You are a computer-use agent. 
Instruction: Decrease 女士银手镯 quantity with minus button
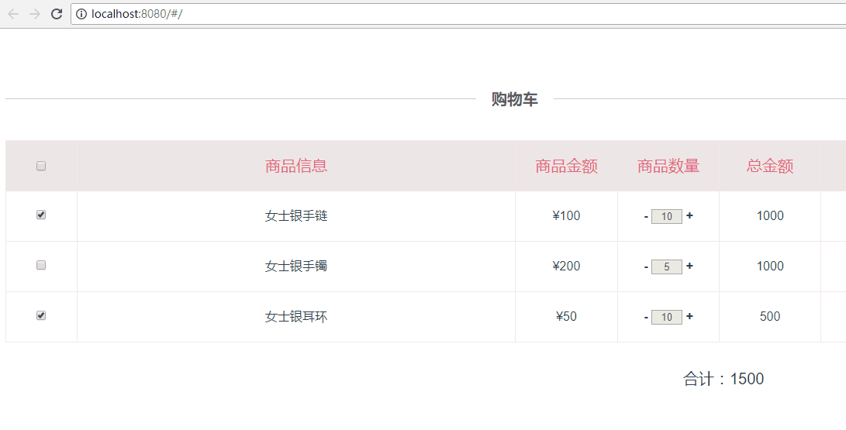tap(646, 267)
